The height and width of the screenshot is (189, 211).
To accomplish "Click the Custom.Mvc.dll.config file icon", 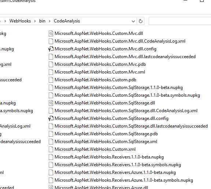I will 51,49.
